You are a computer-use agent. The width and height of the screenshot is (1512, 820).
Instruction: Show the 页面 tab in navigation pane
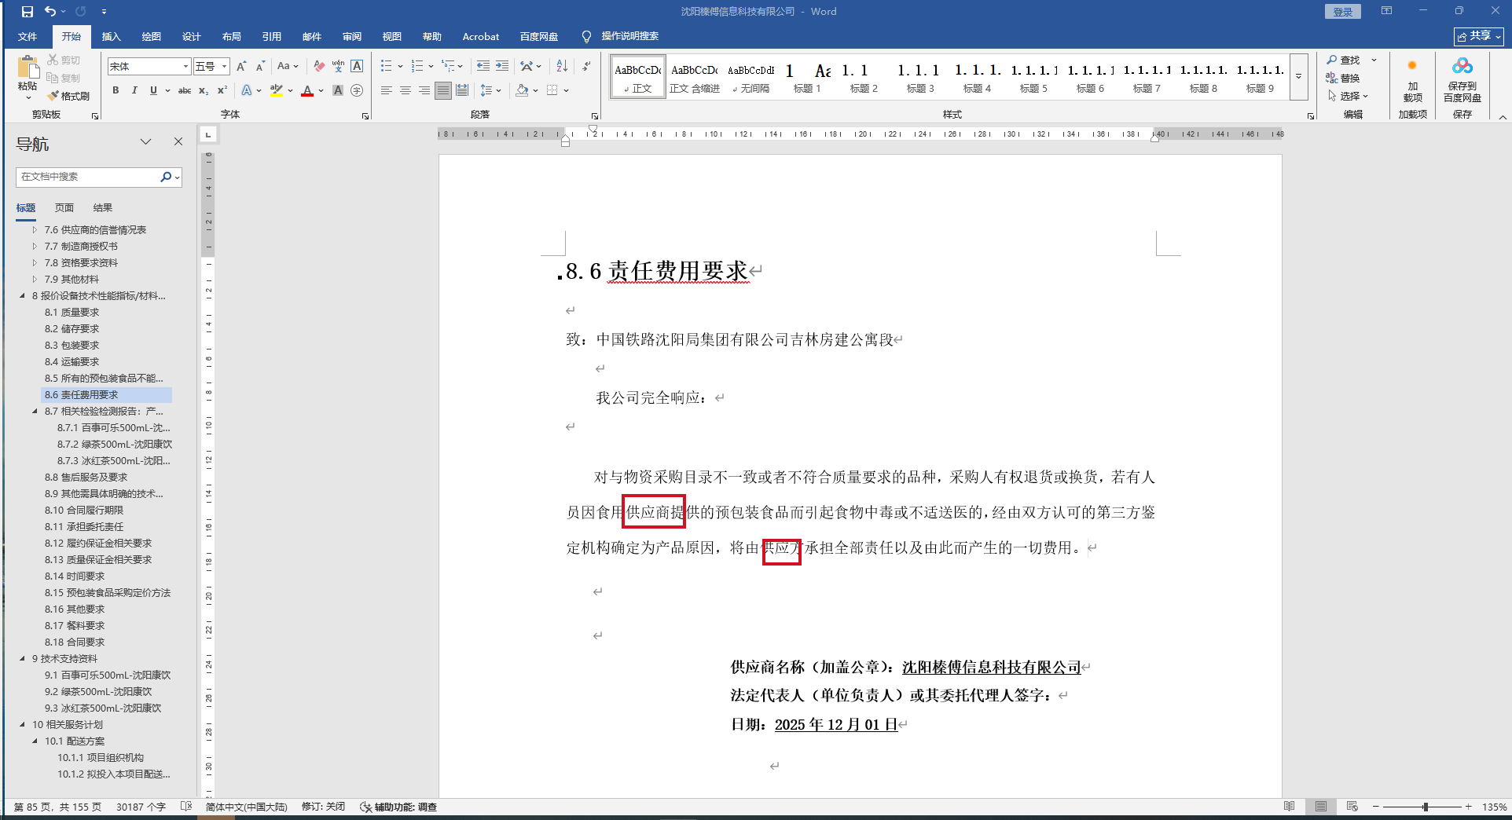64,208
